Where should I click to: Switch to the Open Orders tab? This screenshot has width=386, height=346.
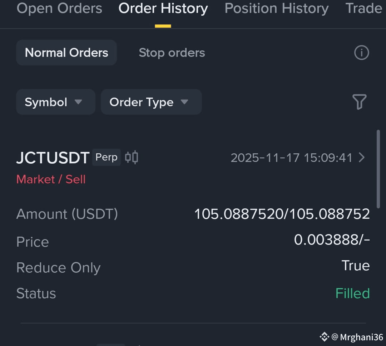(59, 8)
